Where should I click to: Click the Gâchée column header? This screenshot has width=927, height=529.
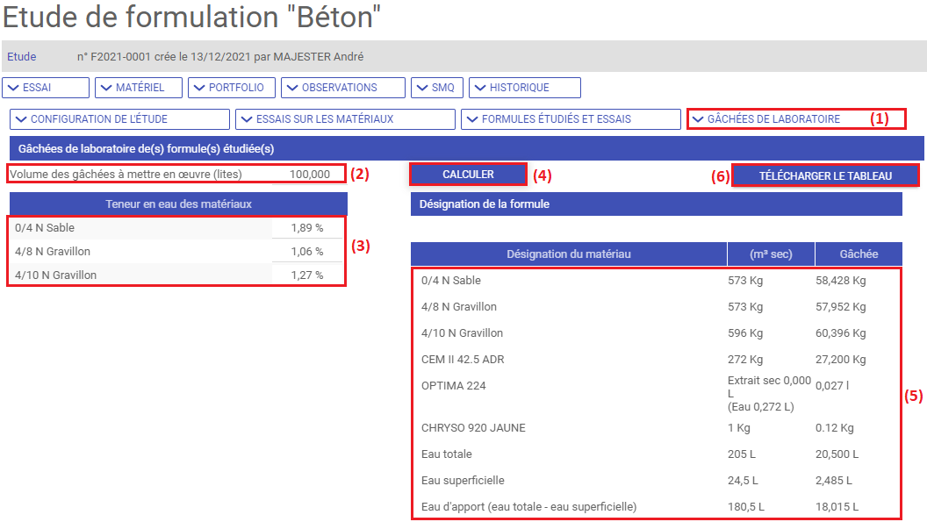point(858,254)
